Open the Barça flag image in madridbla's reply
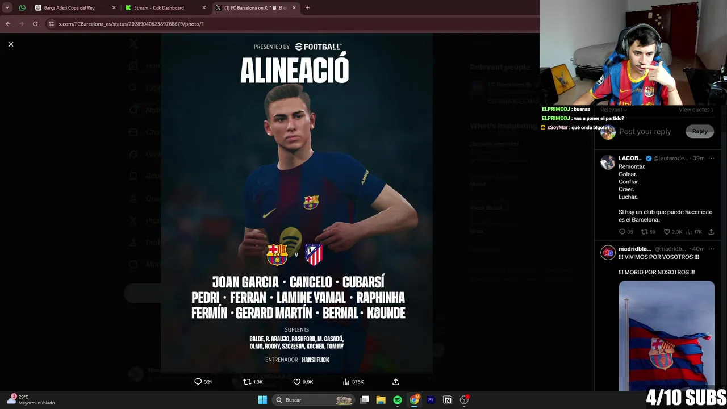This screenshot has height=409, width=727. [x=666, y=335]
